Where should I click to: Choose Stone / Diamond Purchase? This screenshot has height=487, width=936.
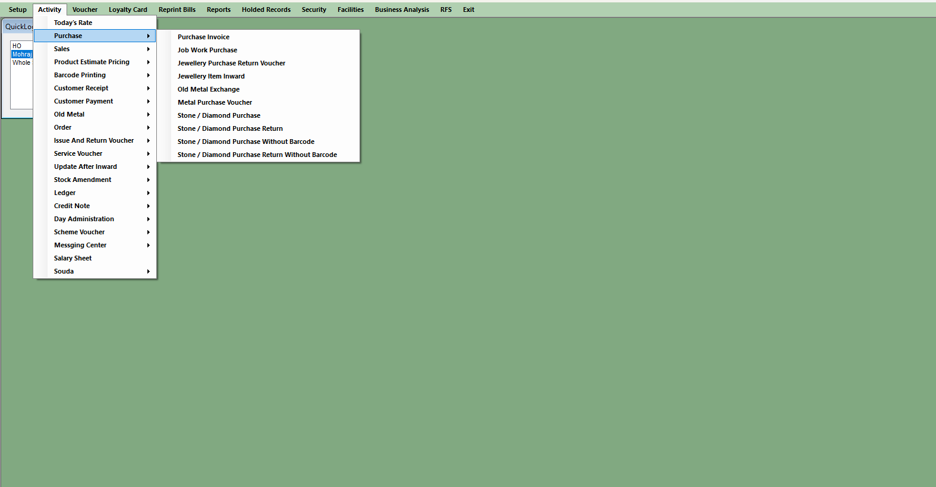tap(259, 115)
